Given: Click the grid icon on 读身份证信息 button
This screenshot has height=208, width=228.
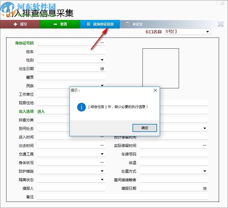Looking at the screenshot, I should pos(88,24).
